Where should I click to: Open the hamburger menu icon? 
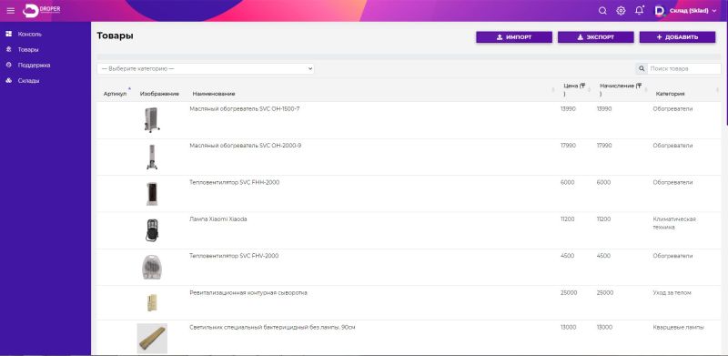11,11
